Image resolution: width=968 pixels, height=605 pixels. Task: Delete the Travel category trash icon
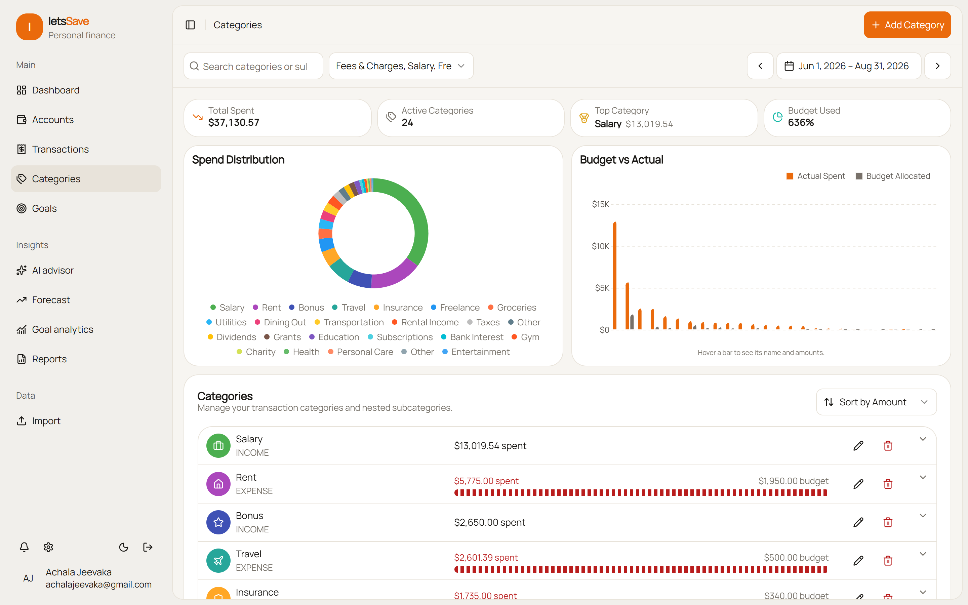[888, 561]
